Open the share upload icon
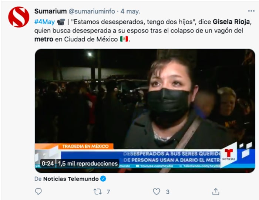The width and height of the screenshot is (259, 200). (x=216, y=191)
